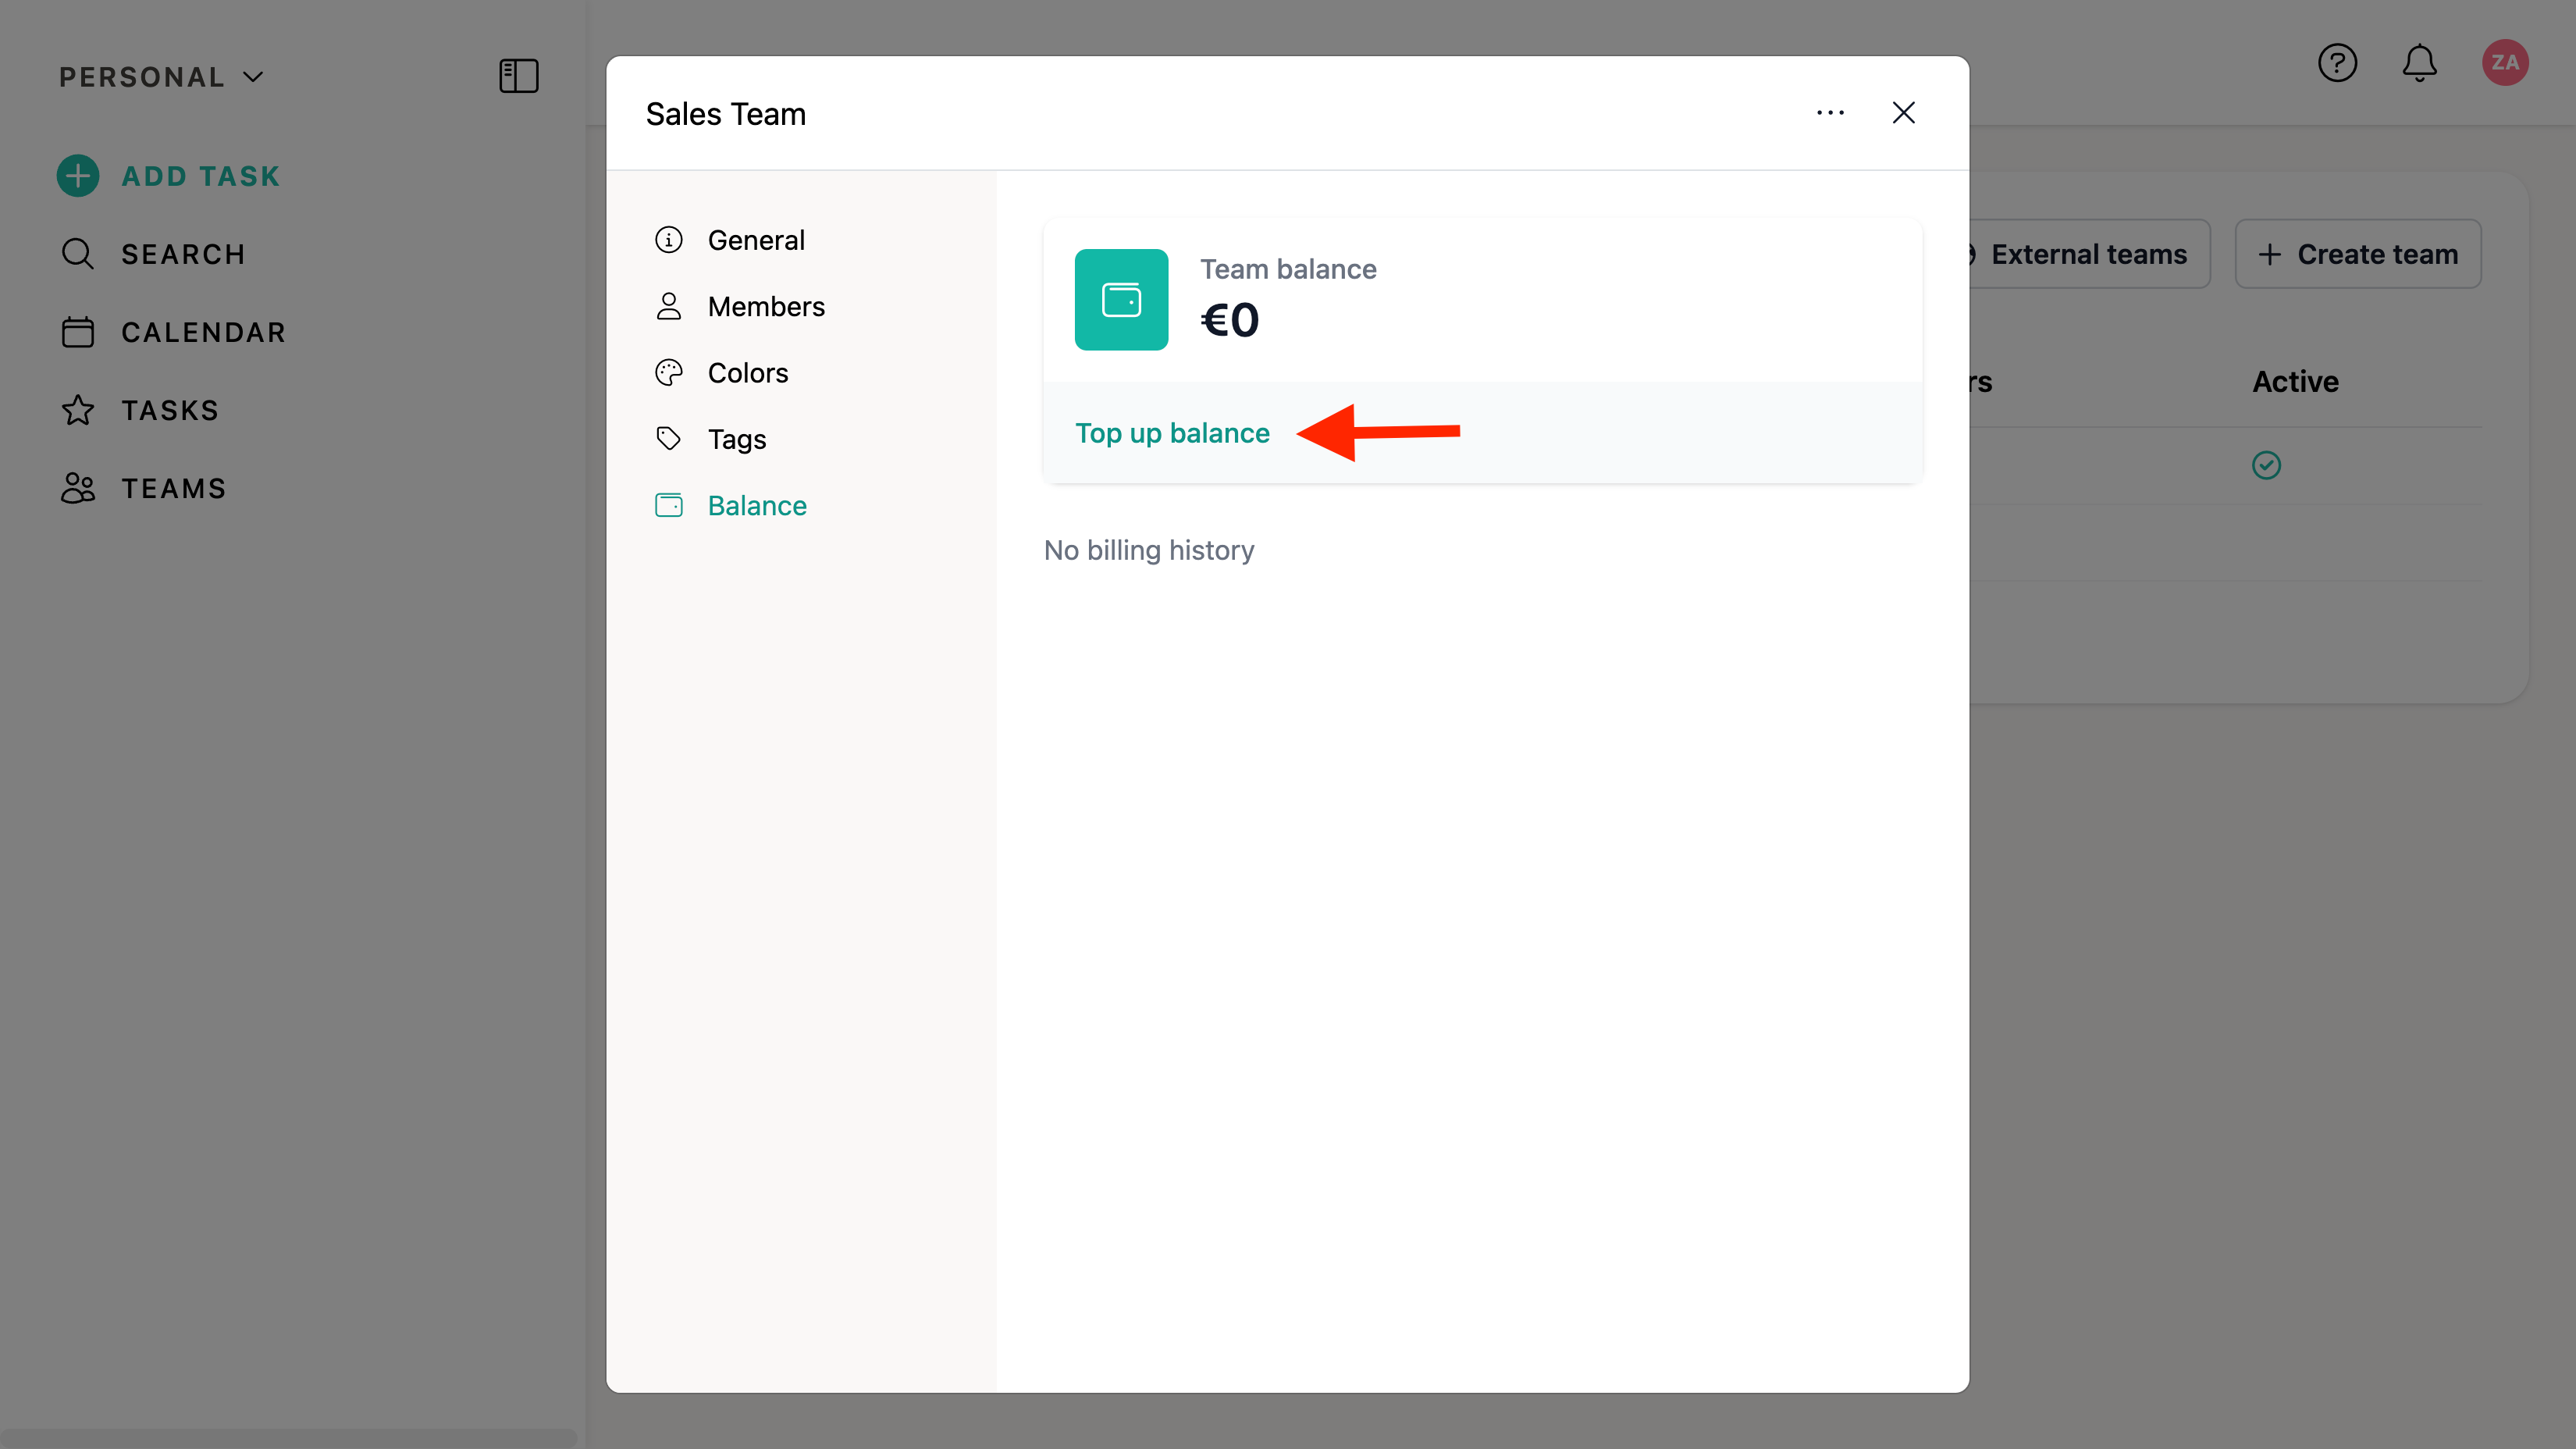
Task: Click the Create team button
Action: (x=2357, y=254)
